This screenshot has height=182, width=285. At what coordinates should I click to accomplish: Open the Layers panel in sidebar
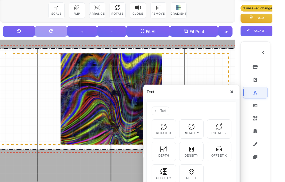point(255,131)
